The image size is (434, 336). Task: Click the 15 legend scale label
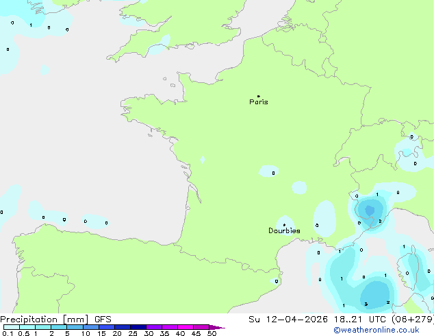[x=101, y=333]
